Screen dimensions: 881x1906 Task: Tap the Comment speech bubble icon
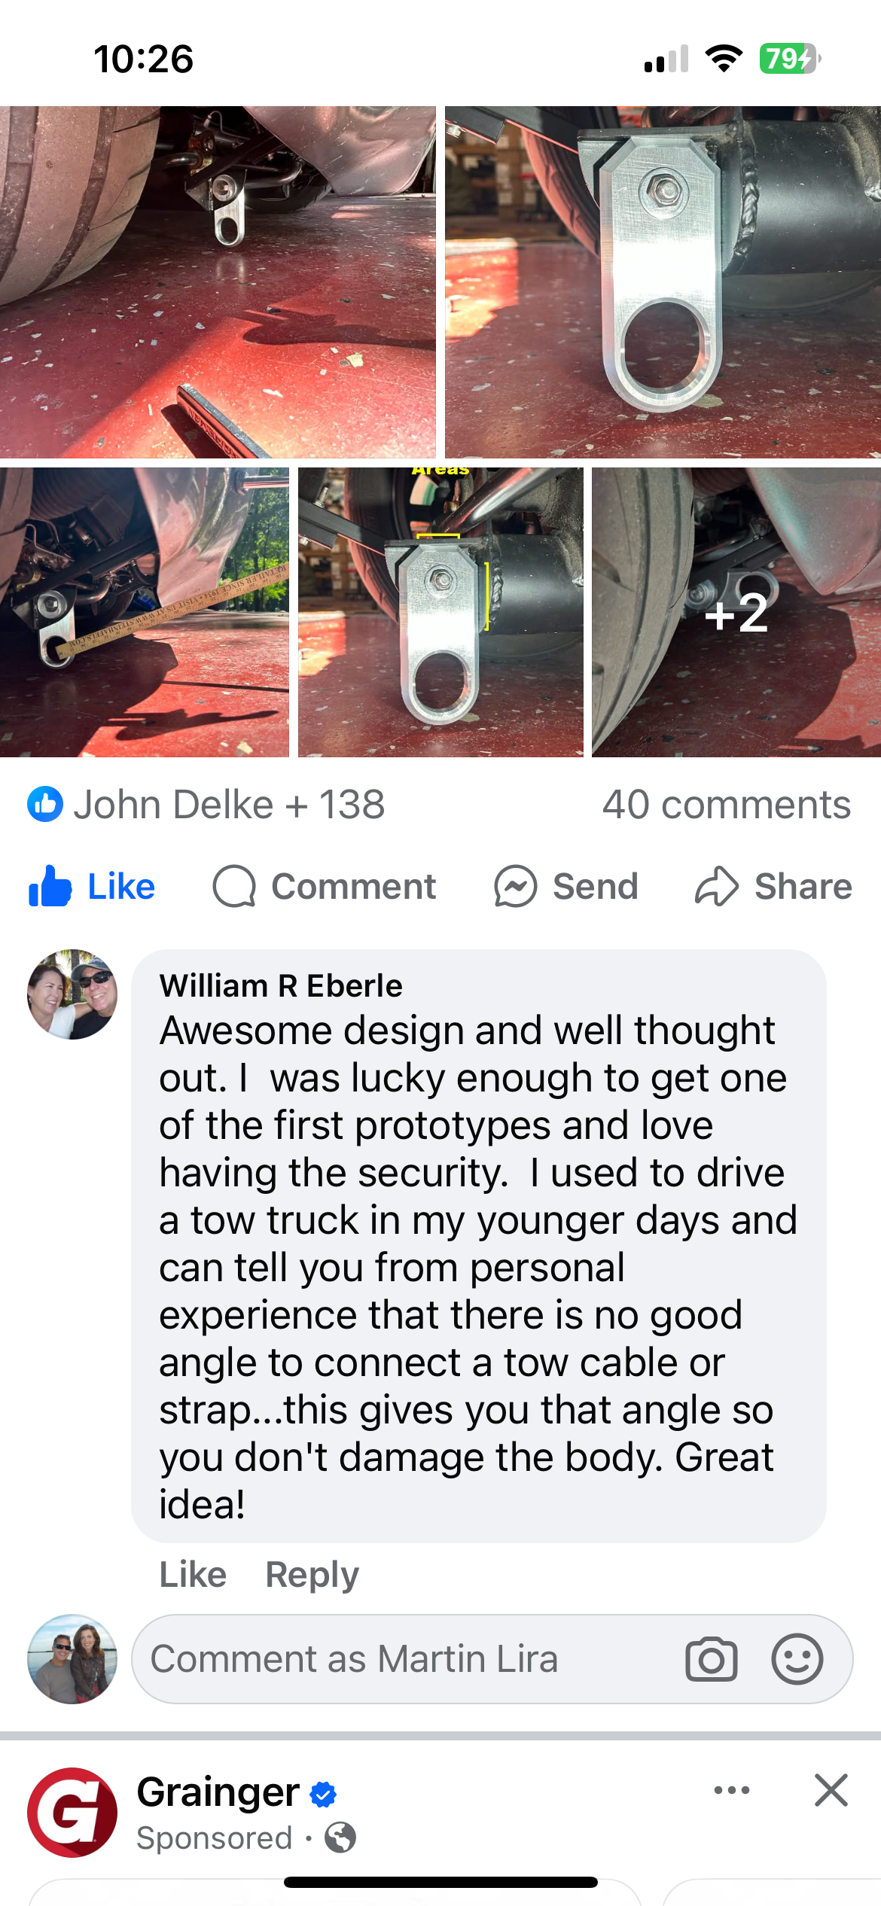coord(234,886)
